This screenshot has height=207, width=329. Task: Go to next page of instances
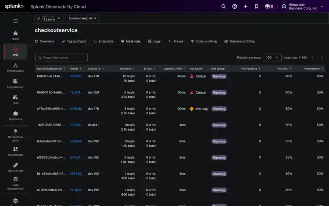click(322, 58)
